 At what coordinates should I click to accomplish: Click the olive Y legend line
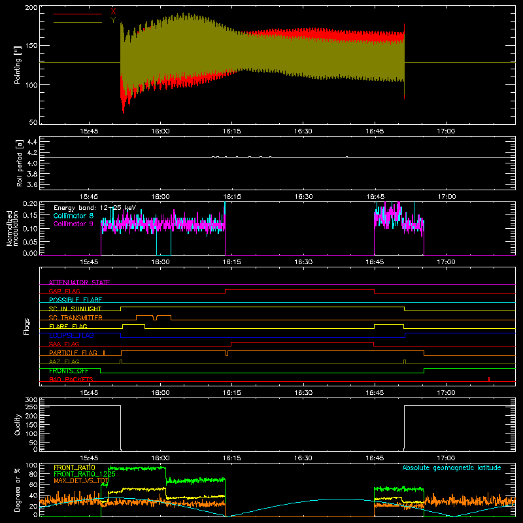[78, 23]
